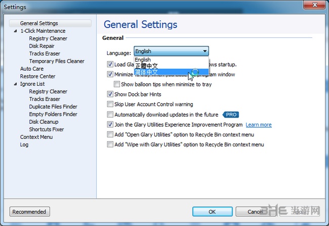Enable Add "Open Glary Utilities" Recycle Bin option

click(110, 134)
